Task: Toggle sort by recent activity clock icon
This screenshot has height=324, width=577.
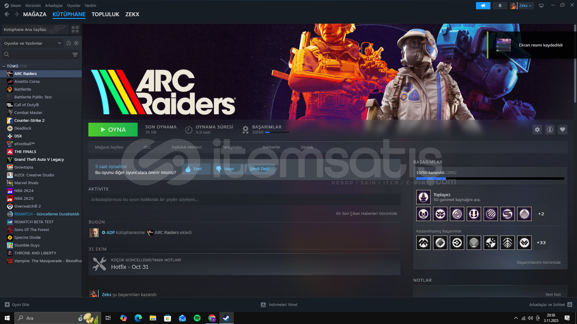Action: 69,43
